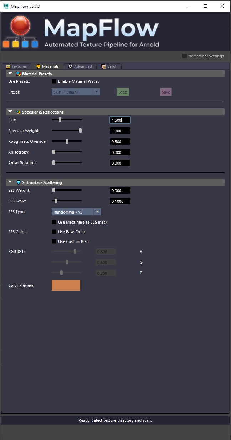
Task: Click the orange Color Preview swatch
Action: click(66, 285)
